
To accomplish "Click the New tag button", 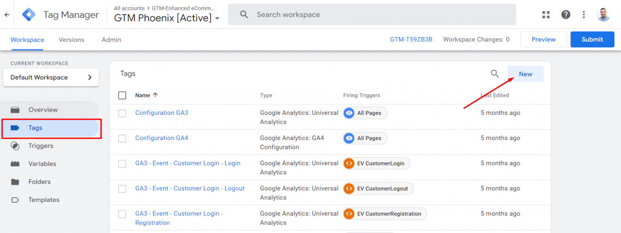I will [x=525, y=74].
